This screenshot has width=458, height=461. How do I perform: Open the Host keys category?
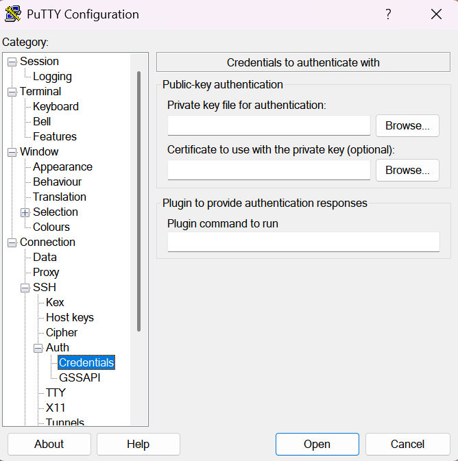pos(70,318)
